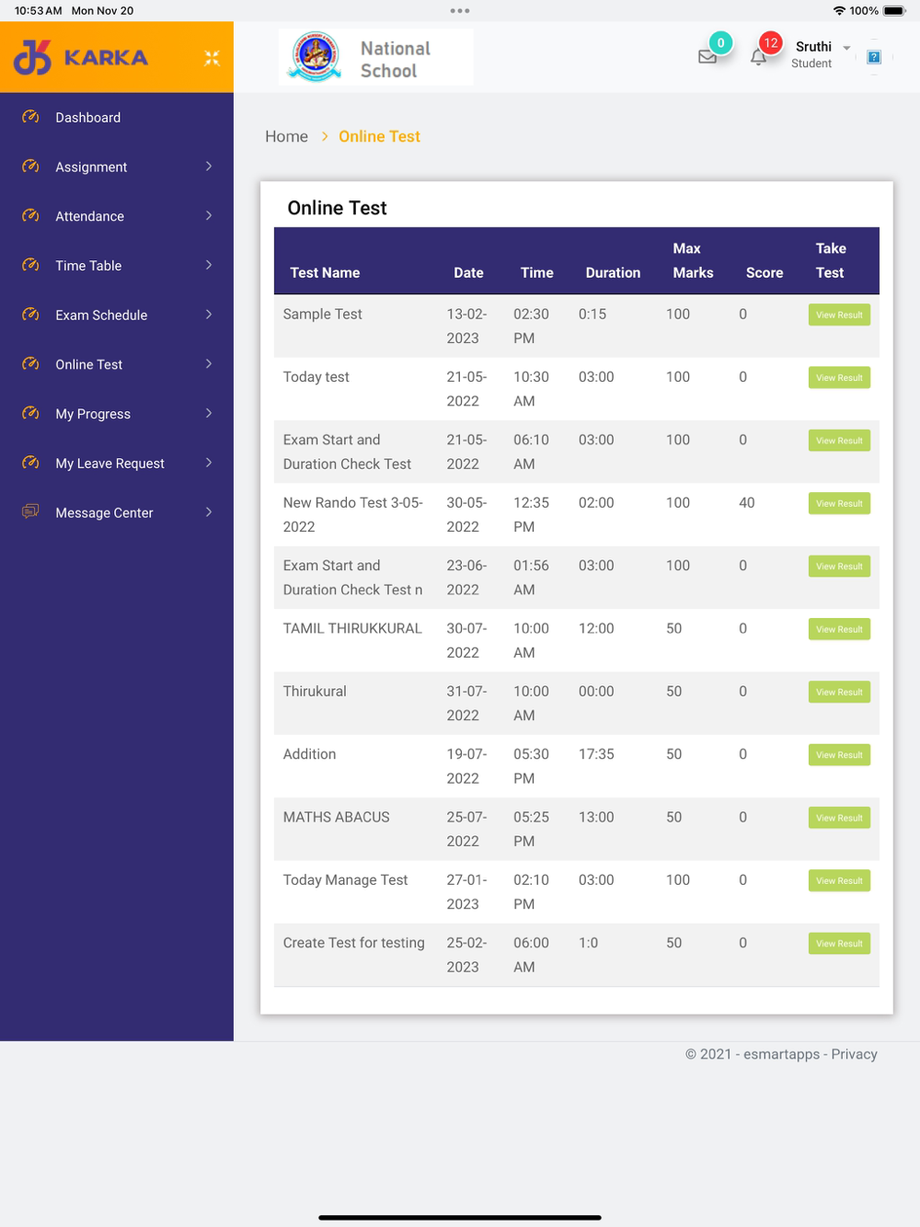Viewport: 920px width, 1227px height.
Task: Open the Privacy footer link
Action: (x=854, y=1054)
